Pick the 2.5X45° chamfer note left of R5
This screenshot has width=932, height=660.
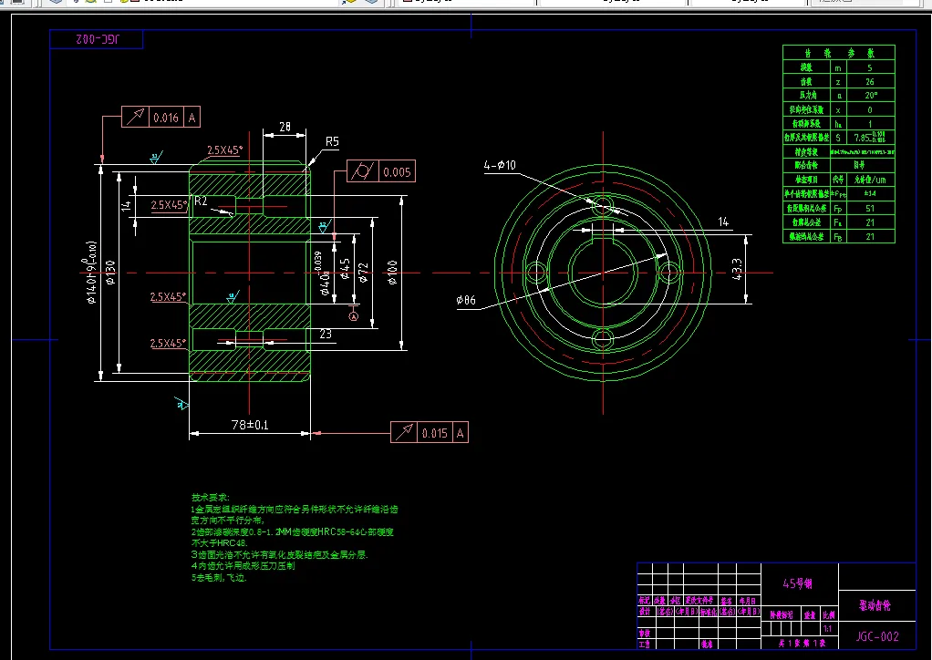[224, 150]
